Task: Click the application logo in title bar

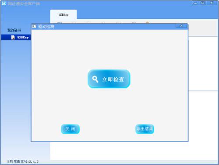Action: 4,4
